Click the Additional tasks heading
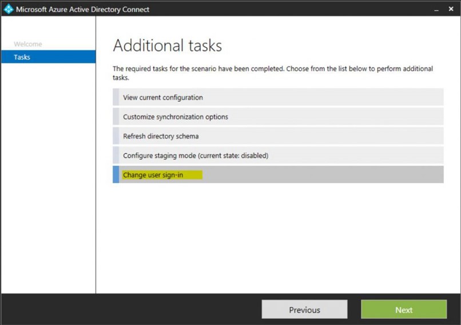 (167, 46)
